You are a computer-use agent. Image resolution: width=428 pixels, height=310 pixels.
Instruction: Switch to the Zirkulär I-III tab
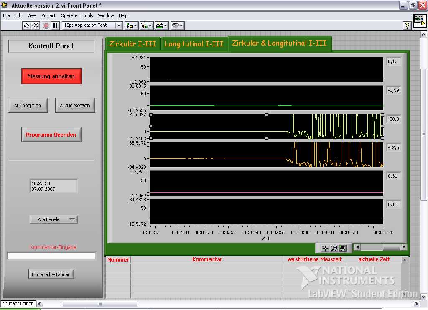coord(132,44)
